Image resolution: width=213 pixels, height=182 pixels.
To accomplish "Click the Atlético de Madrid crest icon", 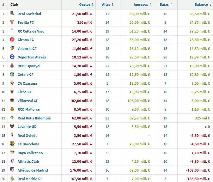I will coord(12,170).
